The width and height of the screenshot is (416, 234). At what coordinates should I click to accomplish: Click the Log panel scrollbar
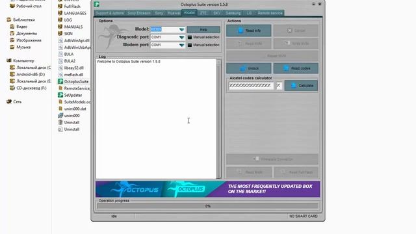[219, 118]
